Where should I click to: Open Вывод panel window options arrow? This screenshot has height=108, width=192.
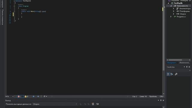158,100
